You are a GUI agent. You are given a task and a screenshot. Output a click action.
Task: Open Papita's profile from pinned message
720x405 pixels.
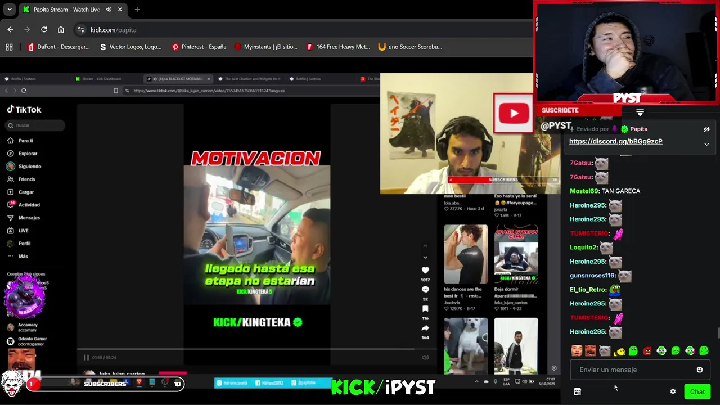pos(638,129)
